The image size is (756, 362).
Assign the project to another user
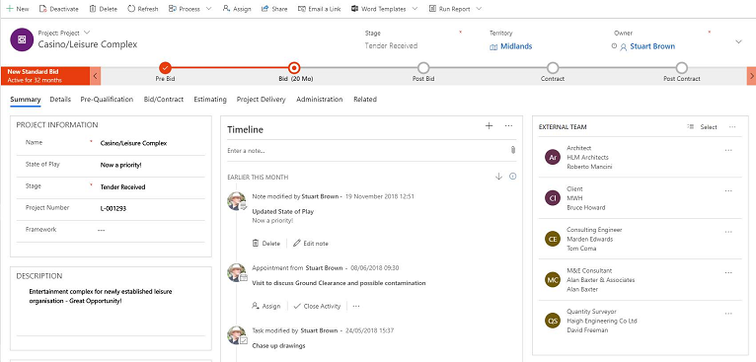(x=237, y=9)
